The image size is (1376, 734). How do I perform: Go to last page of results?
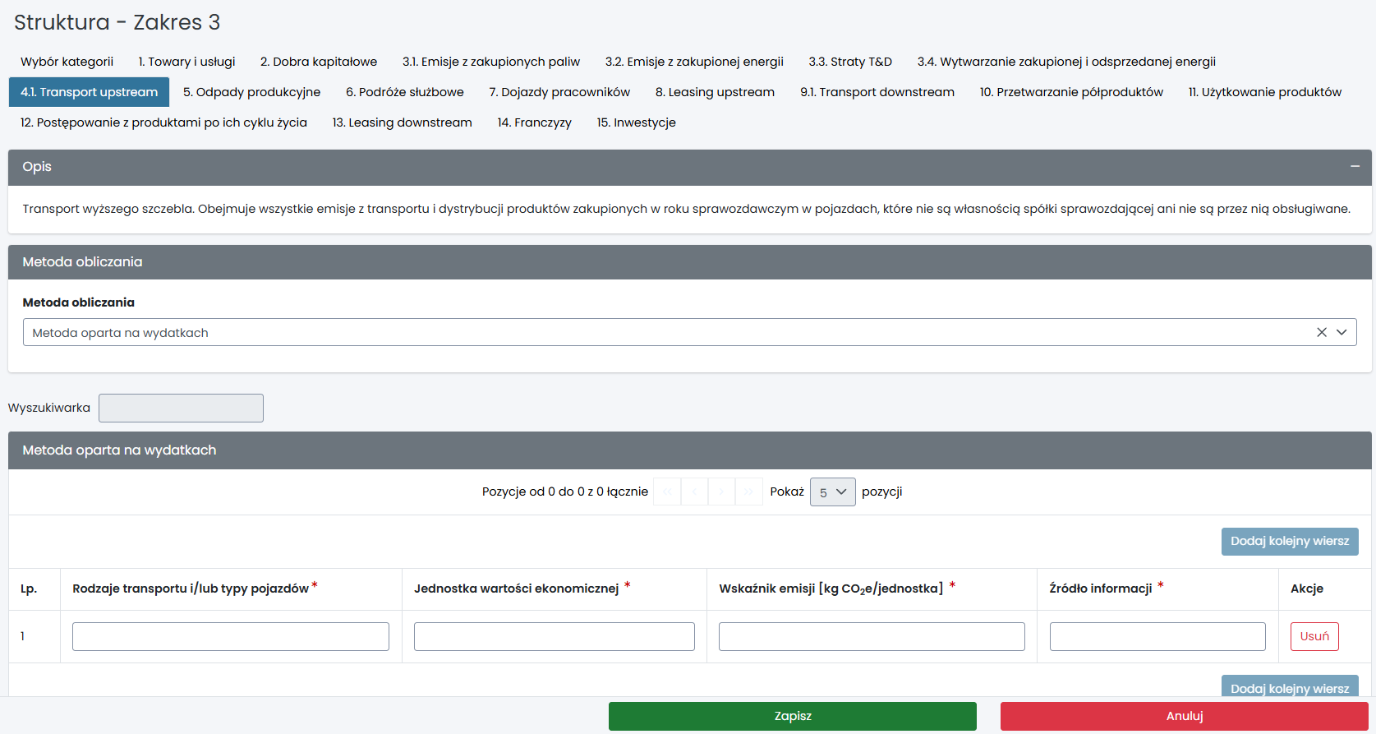748,492
